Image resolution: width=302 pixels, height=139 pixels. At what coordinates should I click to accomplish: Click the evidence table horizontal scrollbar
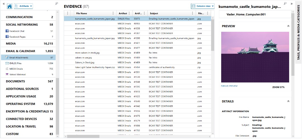click(83, 136)
